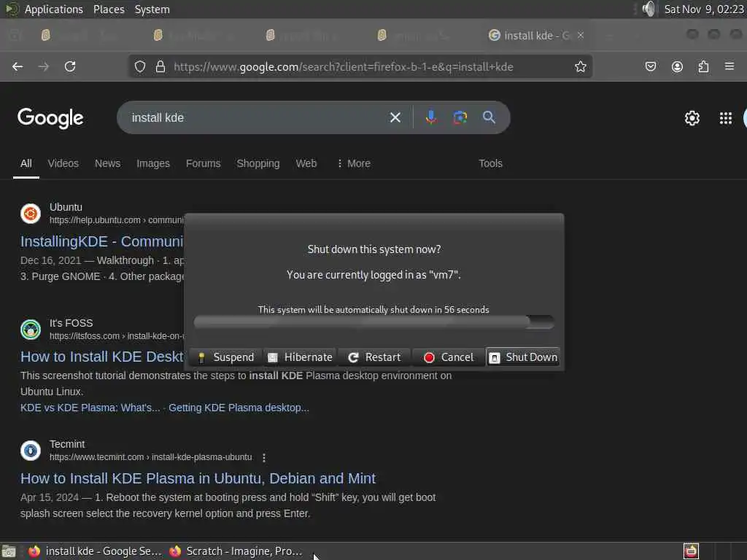Open the Google apps grid icon
The image size is (747, 560).
726,118
